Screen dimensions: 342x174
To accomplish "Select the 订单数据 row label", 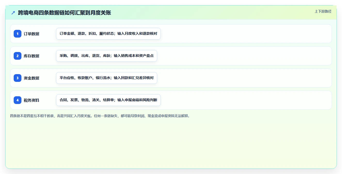I will pos(31,34).
